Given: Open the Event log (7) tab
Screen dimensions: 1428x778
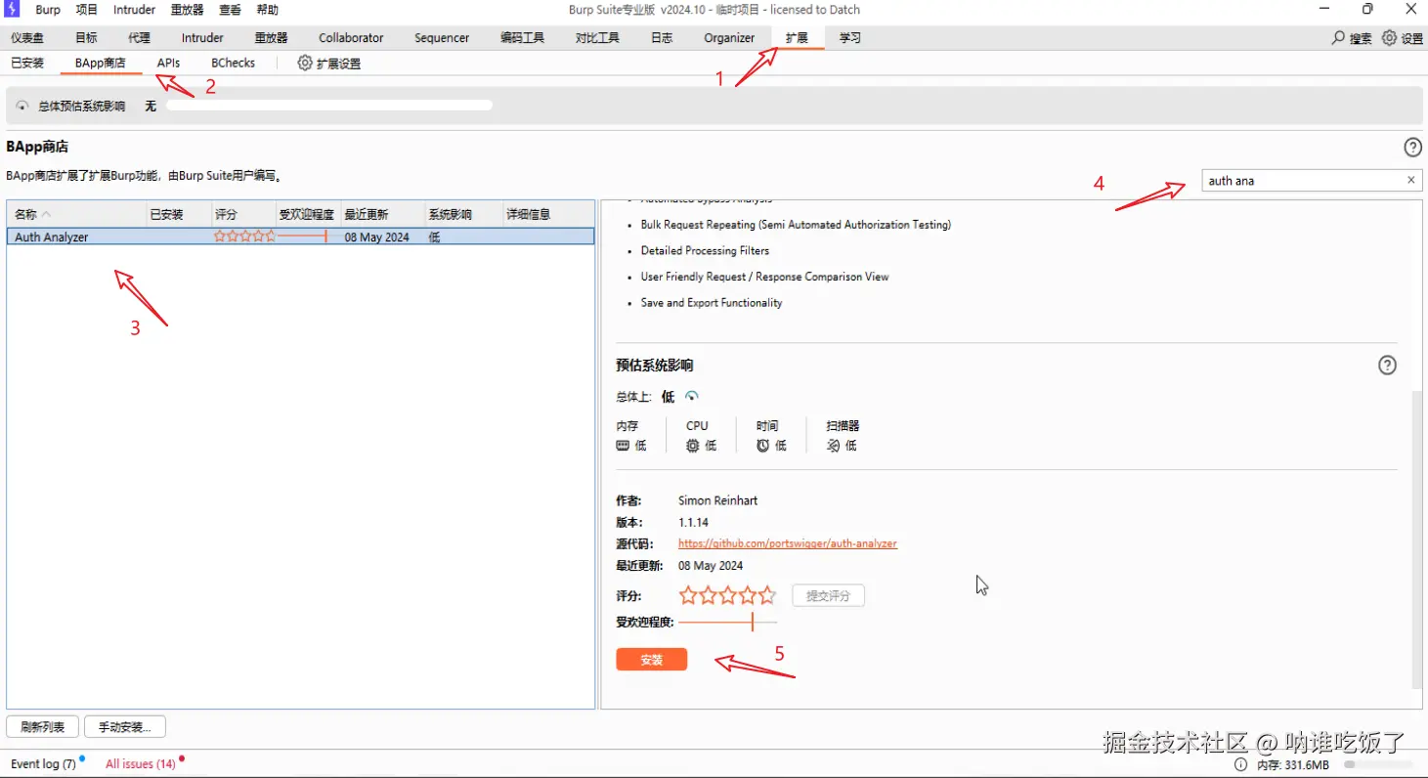Looking at the screenshot, I should pos(43,764).
